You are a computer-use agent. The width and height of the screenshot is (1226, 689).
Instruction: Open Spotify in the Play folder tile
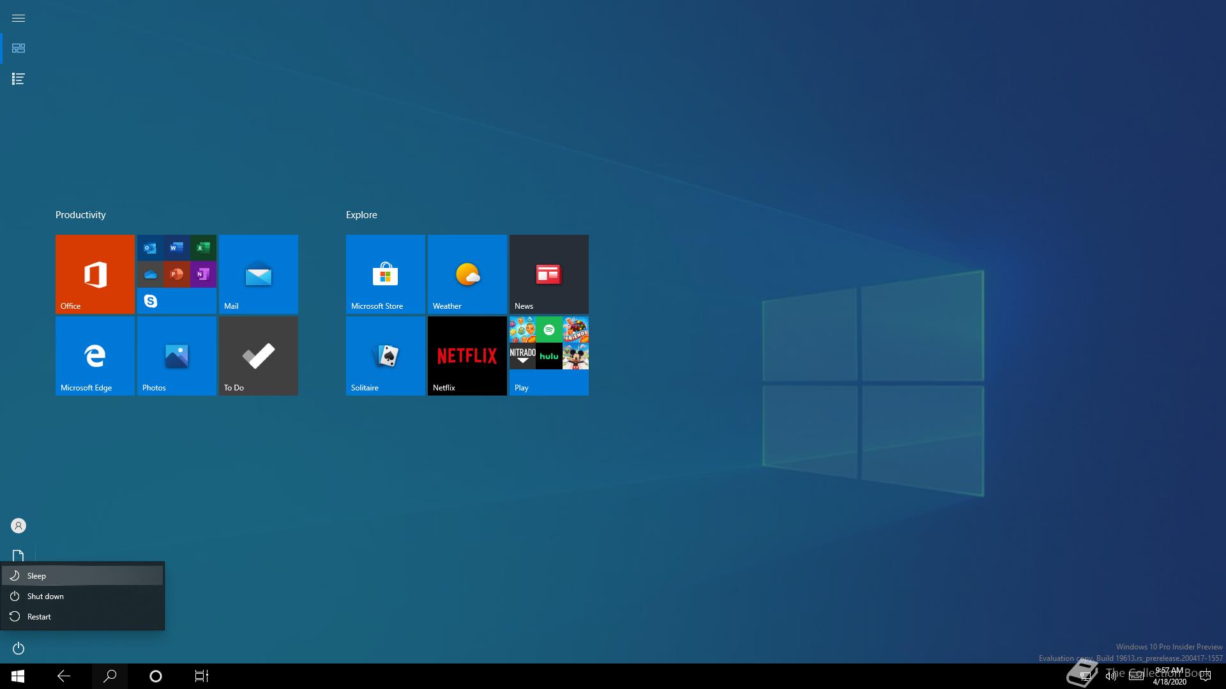[x=549, y=330]
